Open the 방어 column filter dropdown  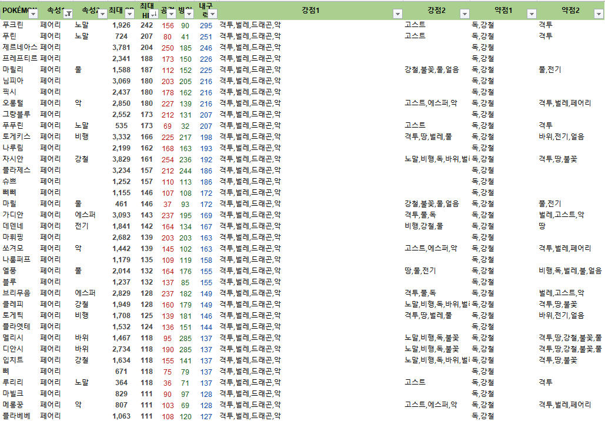189,14
